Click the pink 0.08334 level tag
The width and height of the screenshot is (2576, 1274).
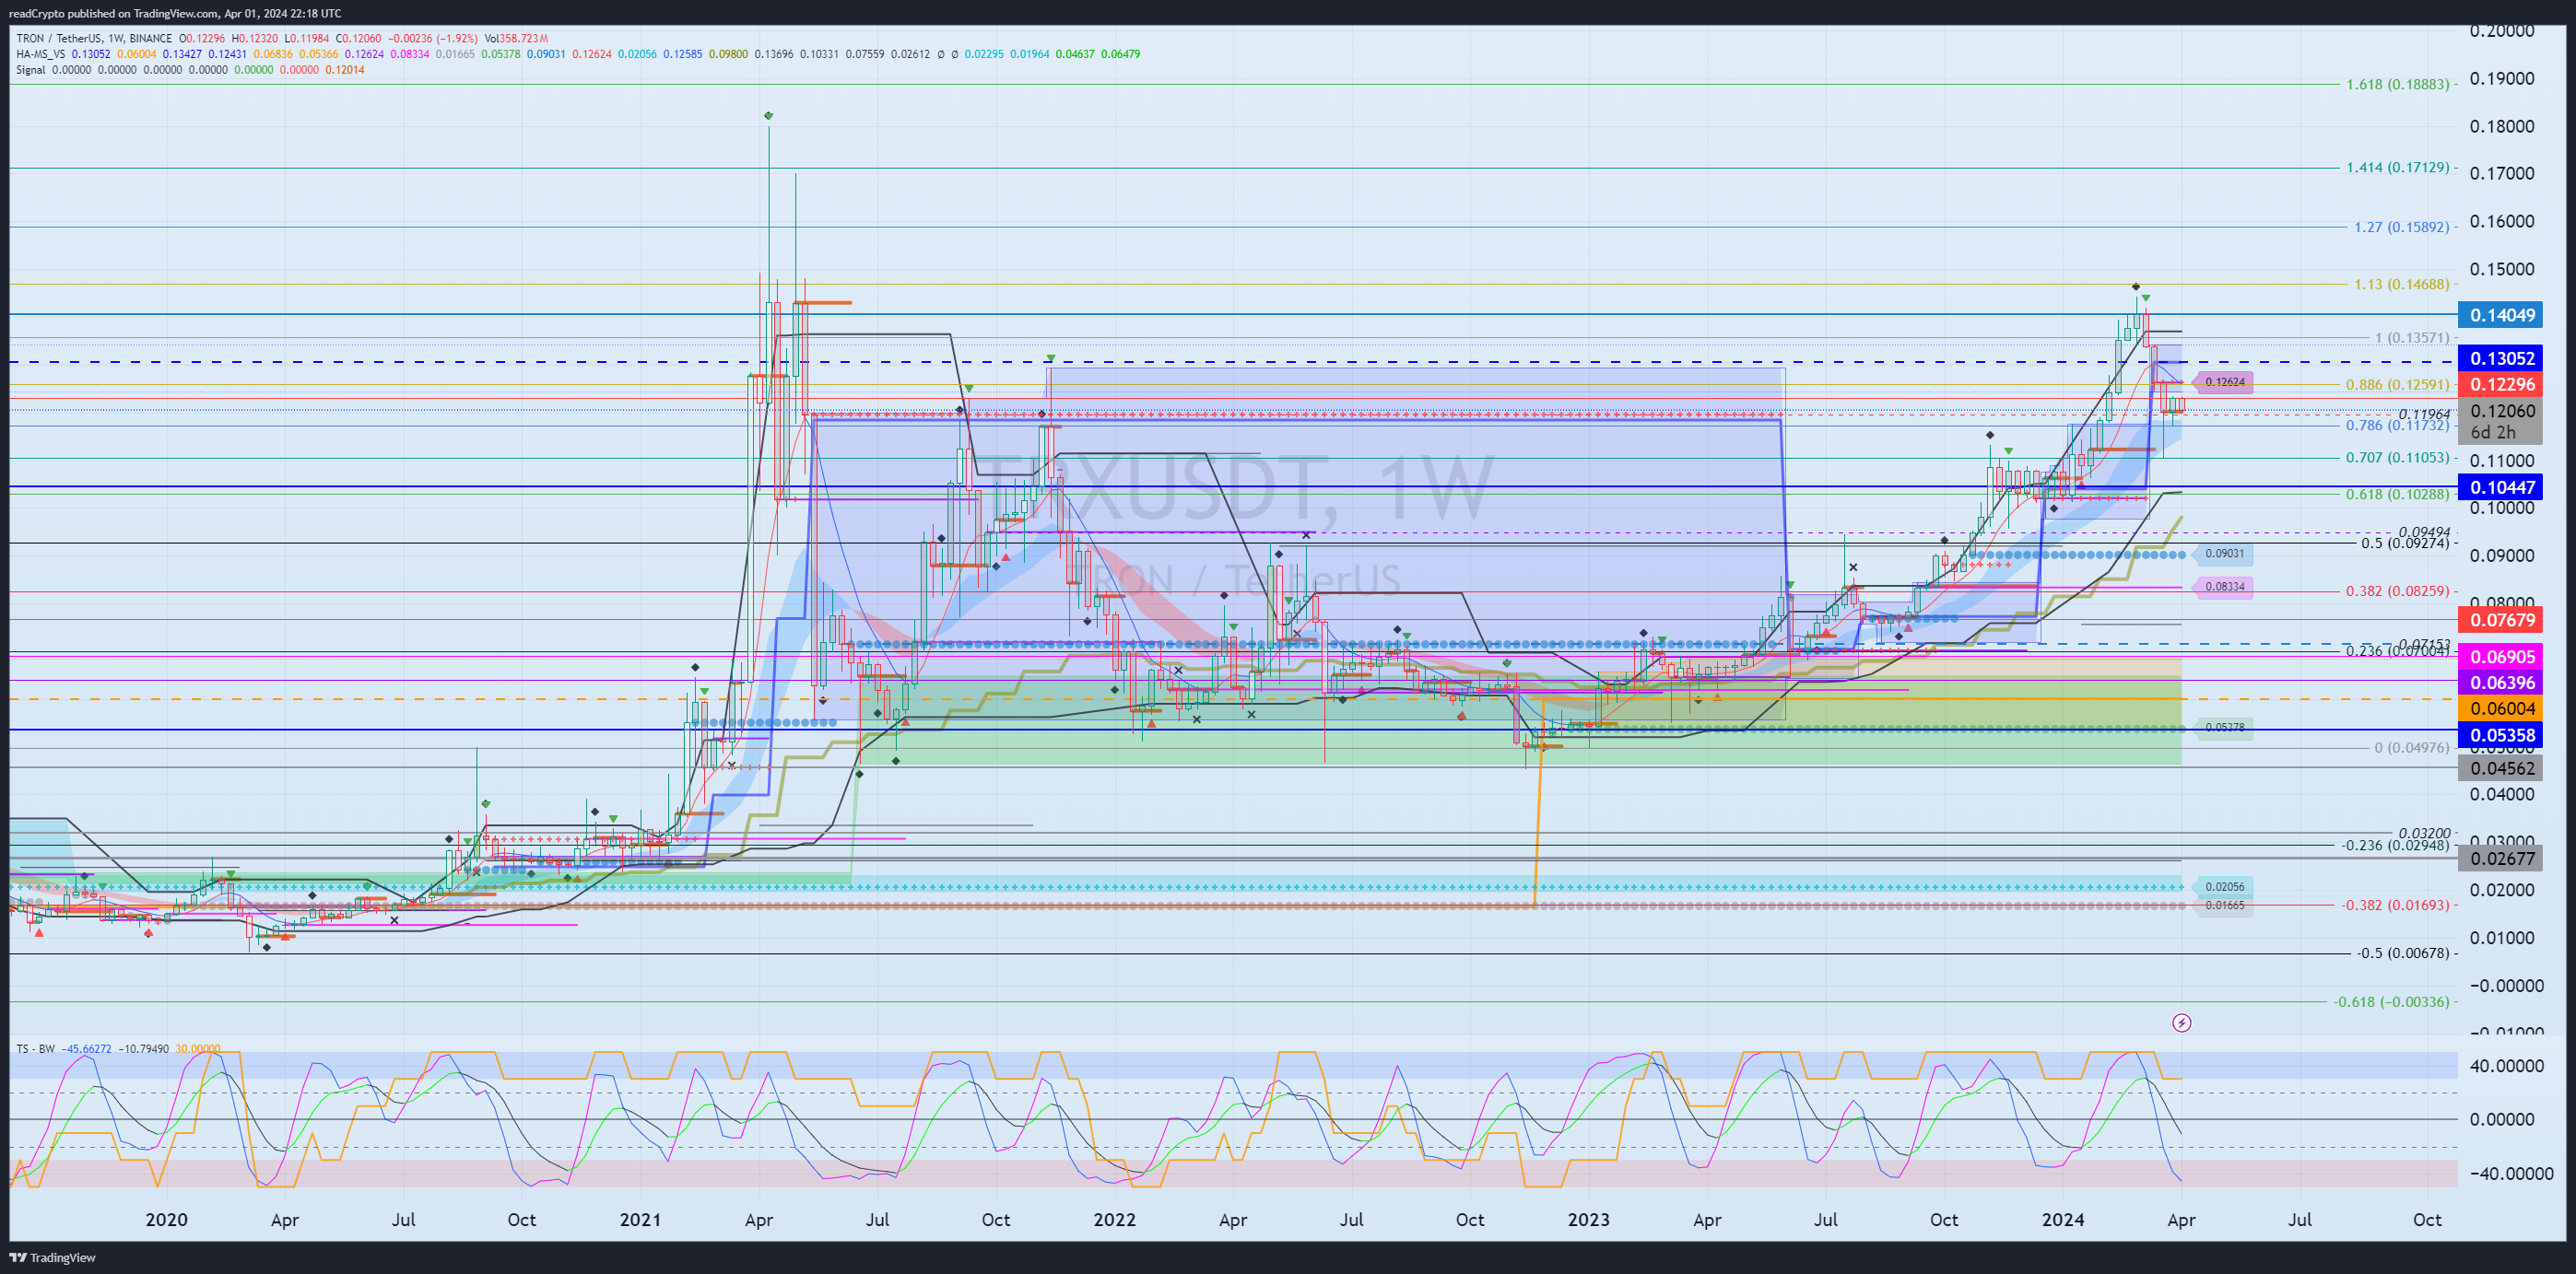pyautogui.click(x=2222, y=587)
